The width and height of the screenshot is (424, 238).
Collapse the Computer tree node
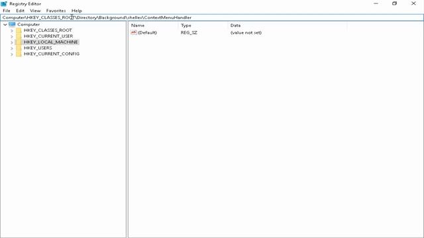tap(5, 24)
